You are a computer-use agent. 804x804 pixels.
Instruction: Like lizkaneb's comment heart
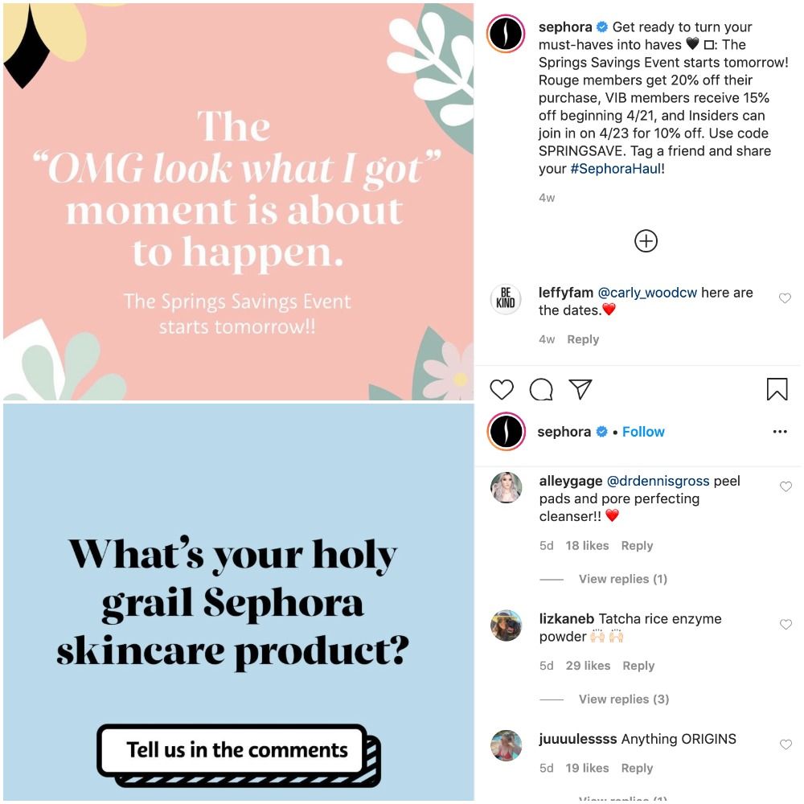(x=786, y=625)
